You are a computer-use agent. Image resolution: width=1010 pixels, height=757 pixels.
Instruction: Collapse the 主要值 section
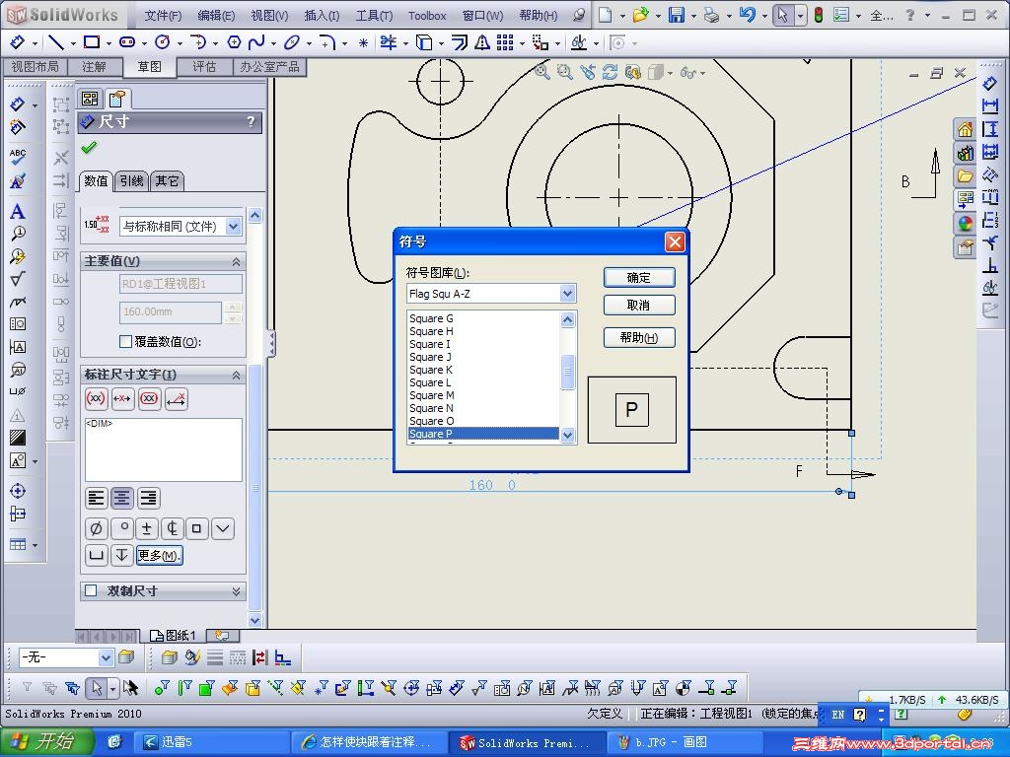pyautogui.click(x=236, y=261)
